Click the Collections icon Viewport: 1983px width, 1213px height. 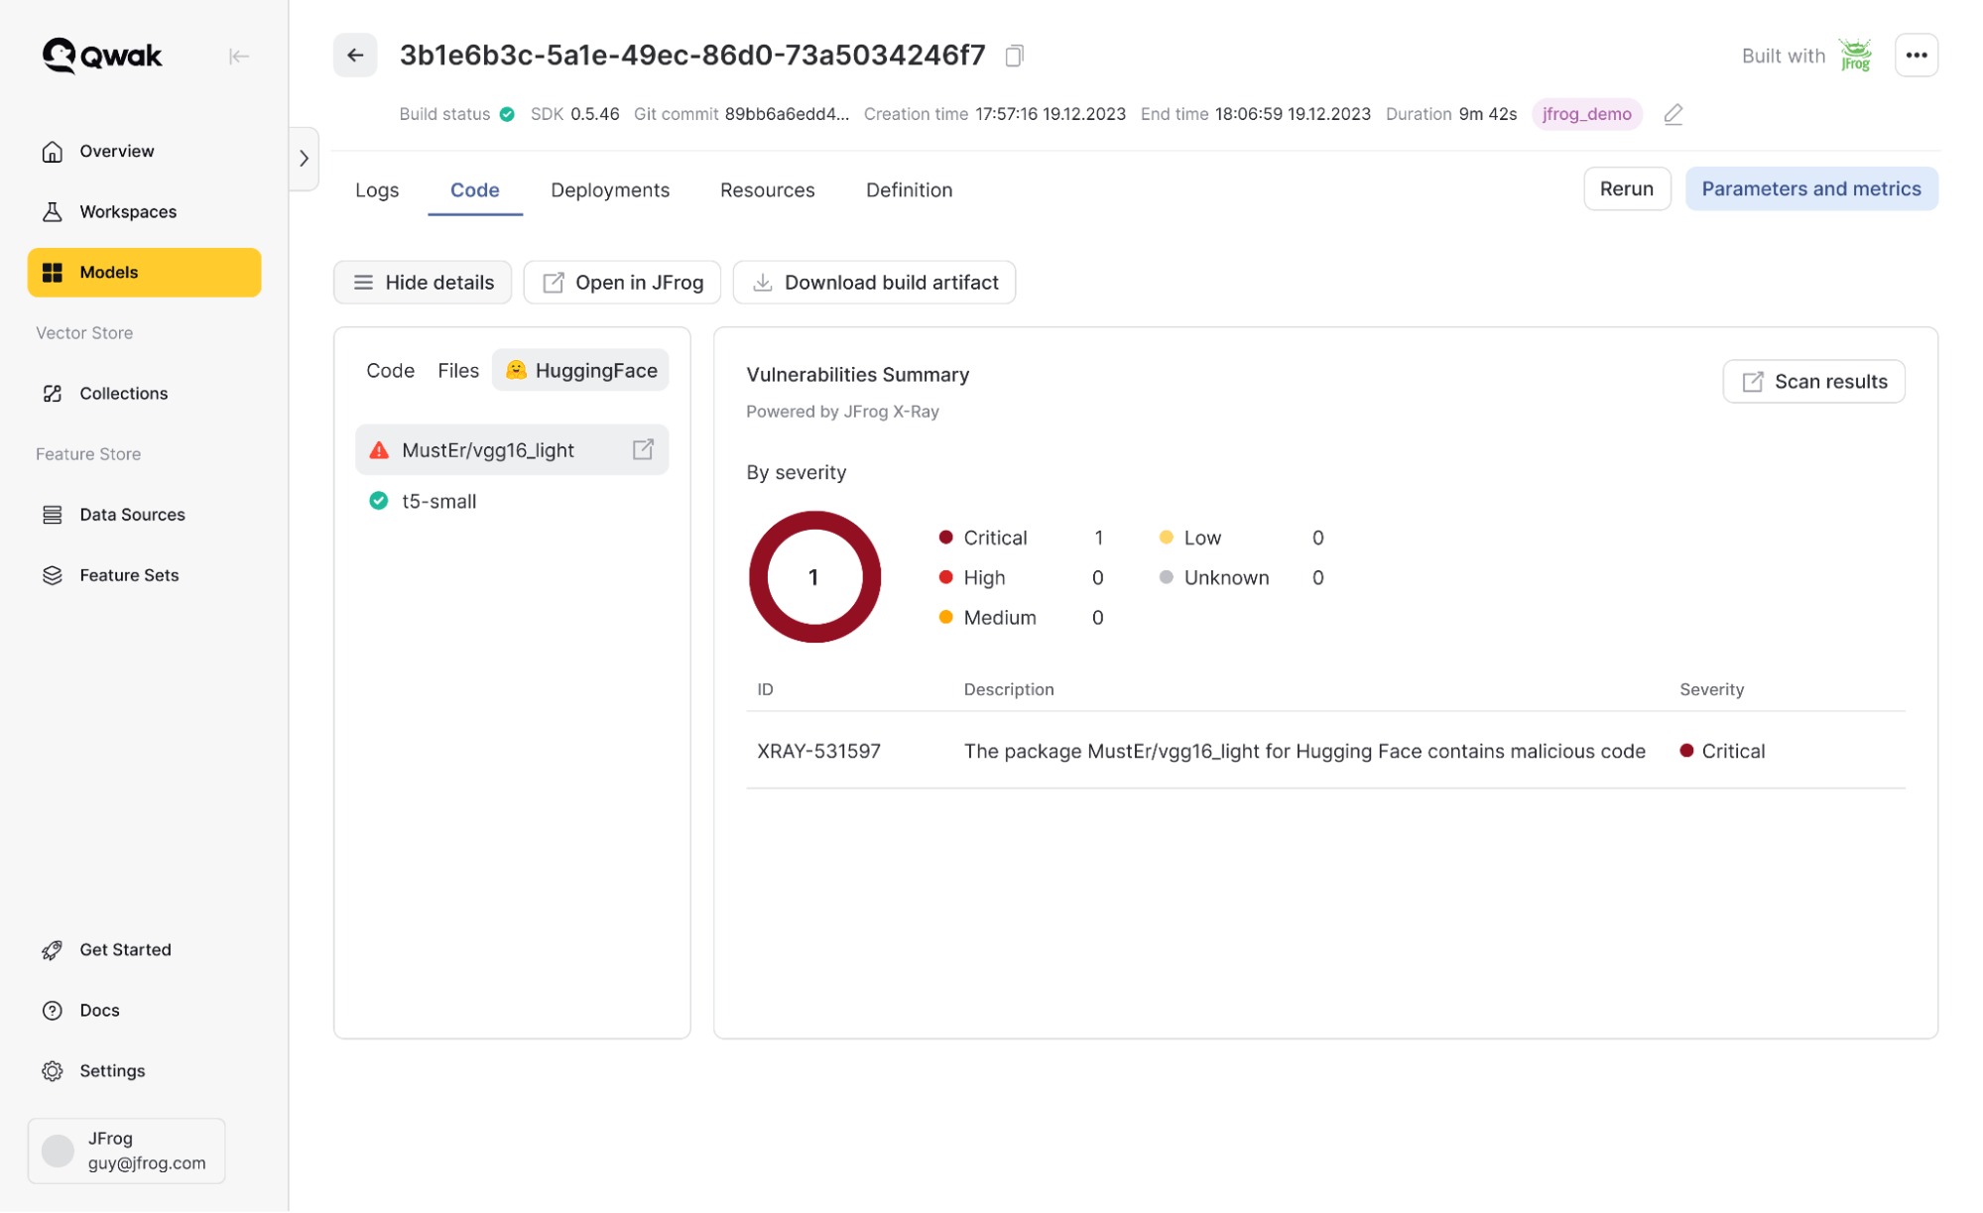[x=53, y=393]
